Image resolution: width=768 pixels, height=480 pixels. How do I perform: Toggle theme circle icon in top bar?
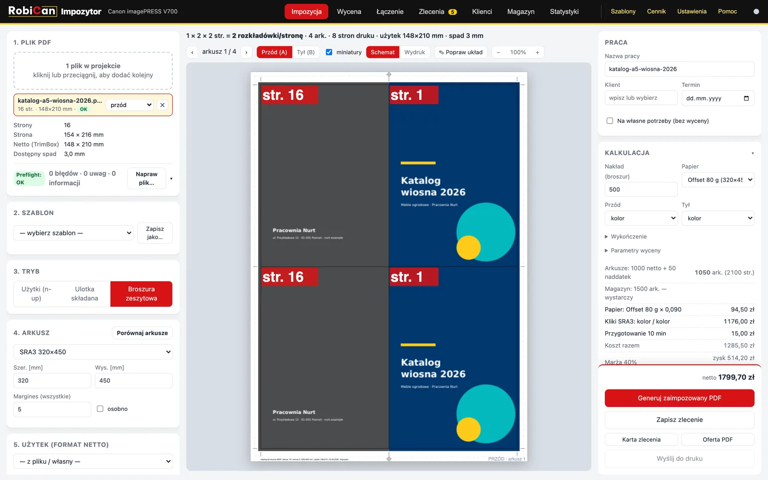click(x=756, y=12)
